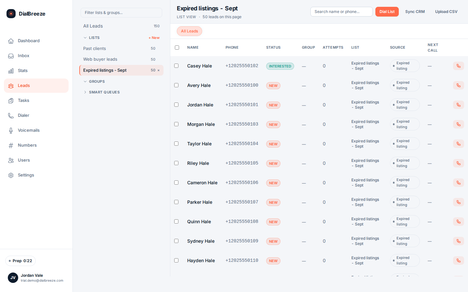
Task: Focus the Filter lists & groups field
Action: tap(121, 13)
